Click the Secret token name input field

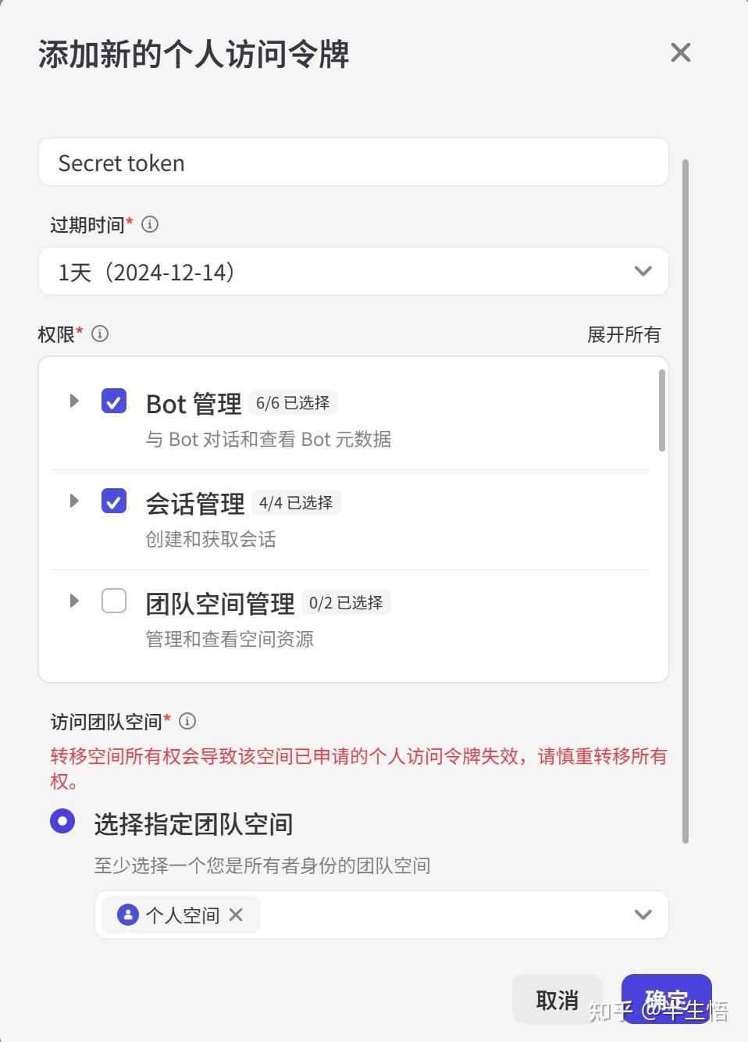(353, 162)
